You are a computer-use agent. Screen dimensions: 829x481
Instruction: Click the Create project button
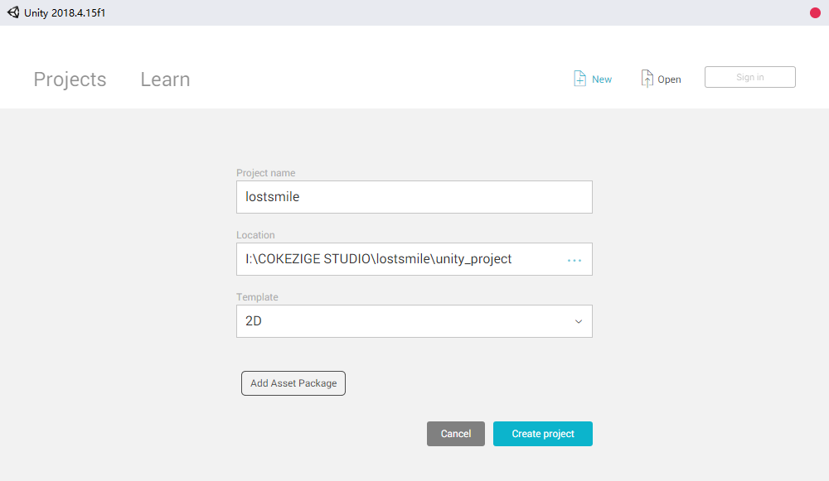click(x=542, y=434)
